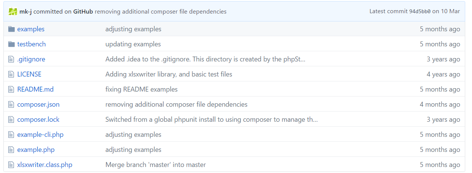Open the composer.lock file link
This screenshot has height=173, width=472.
click(x=38, y=119)
